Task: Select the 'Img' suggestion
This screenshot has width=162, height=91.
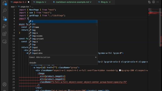Action: click(63, 30)
